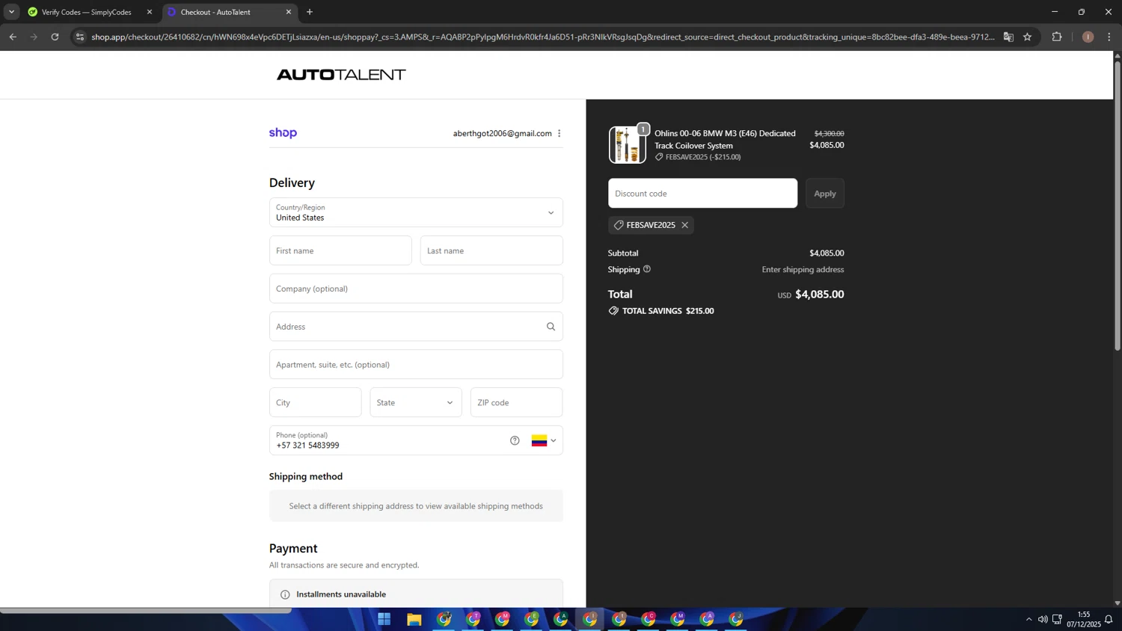Click the aberthgot2006@gmail.com email text
The height and width of the screenshot is (631, 1122).
pyautogui.click(x=502, y=133)
